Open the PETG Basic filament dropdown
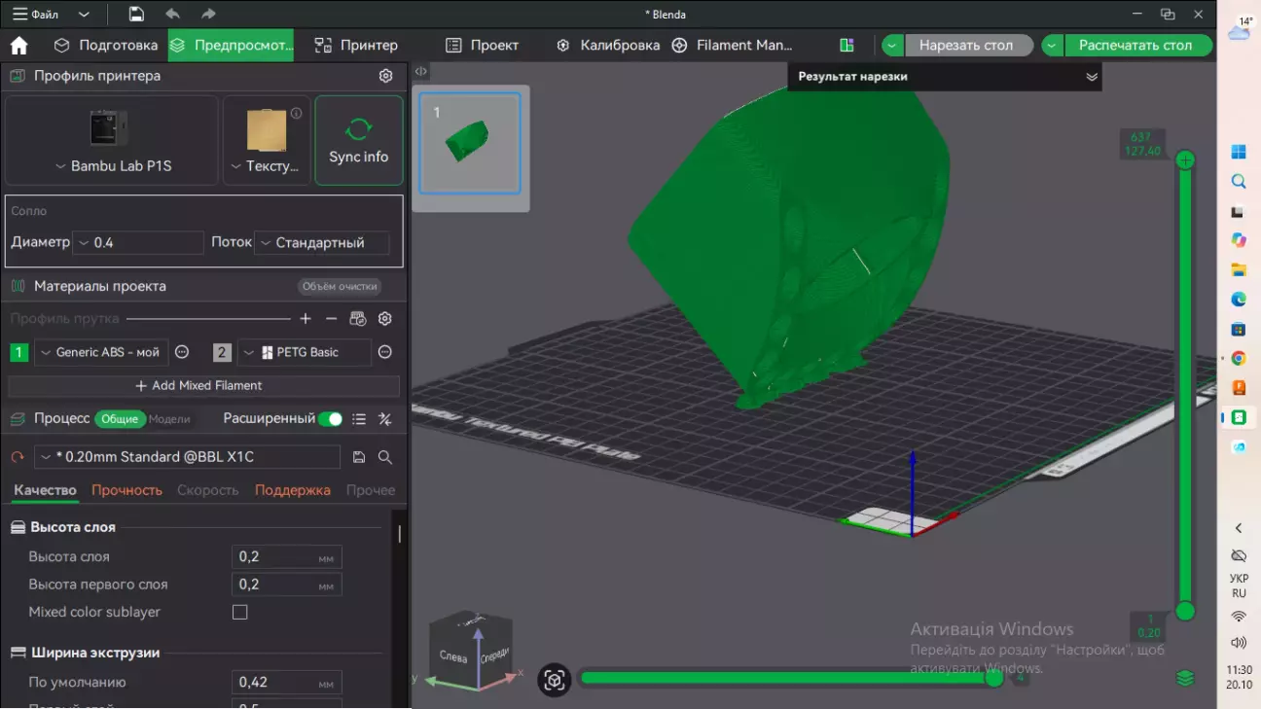Viewport: 1261px width, 709px height. tap(304, 352)
